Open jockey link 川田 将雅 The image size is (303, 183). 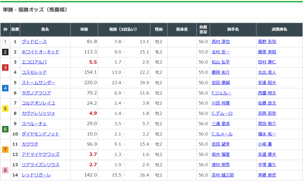220,103
